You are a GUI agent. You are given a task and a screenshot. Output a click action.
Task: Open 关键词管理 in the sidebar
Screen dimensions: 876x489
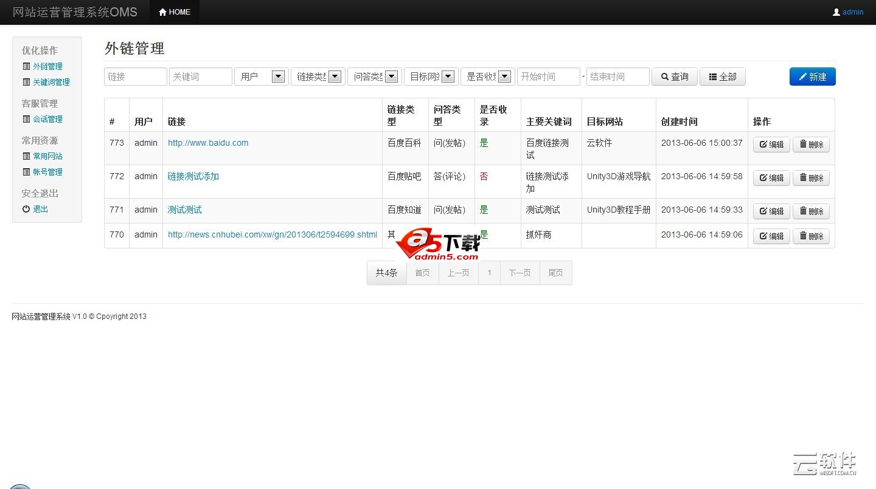point(51,82)
